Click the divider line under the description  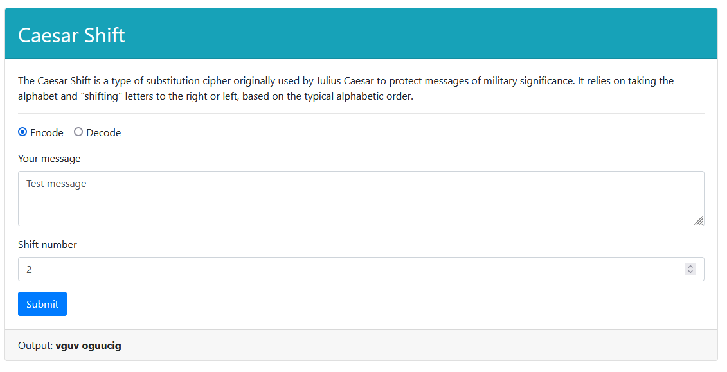361,114
